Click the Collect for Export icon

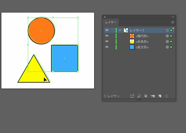click(132, 96)
